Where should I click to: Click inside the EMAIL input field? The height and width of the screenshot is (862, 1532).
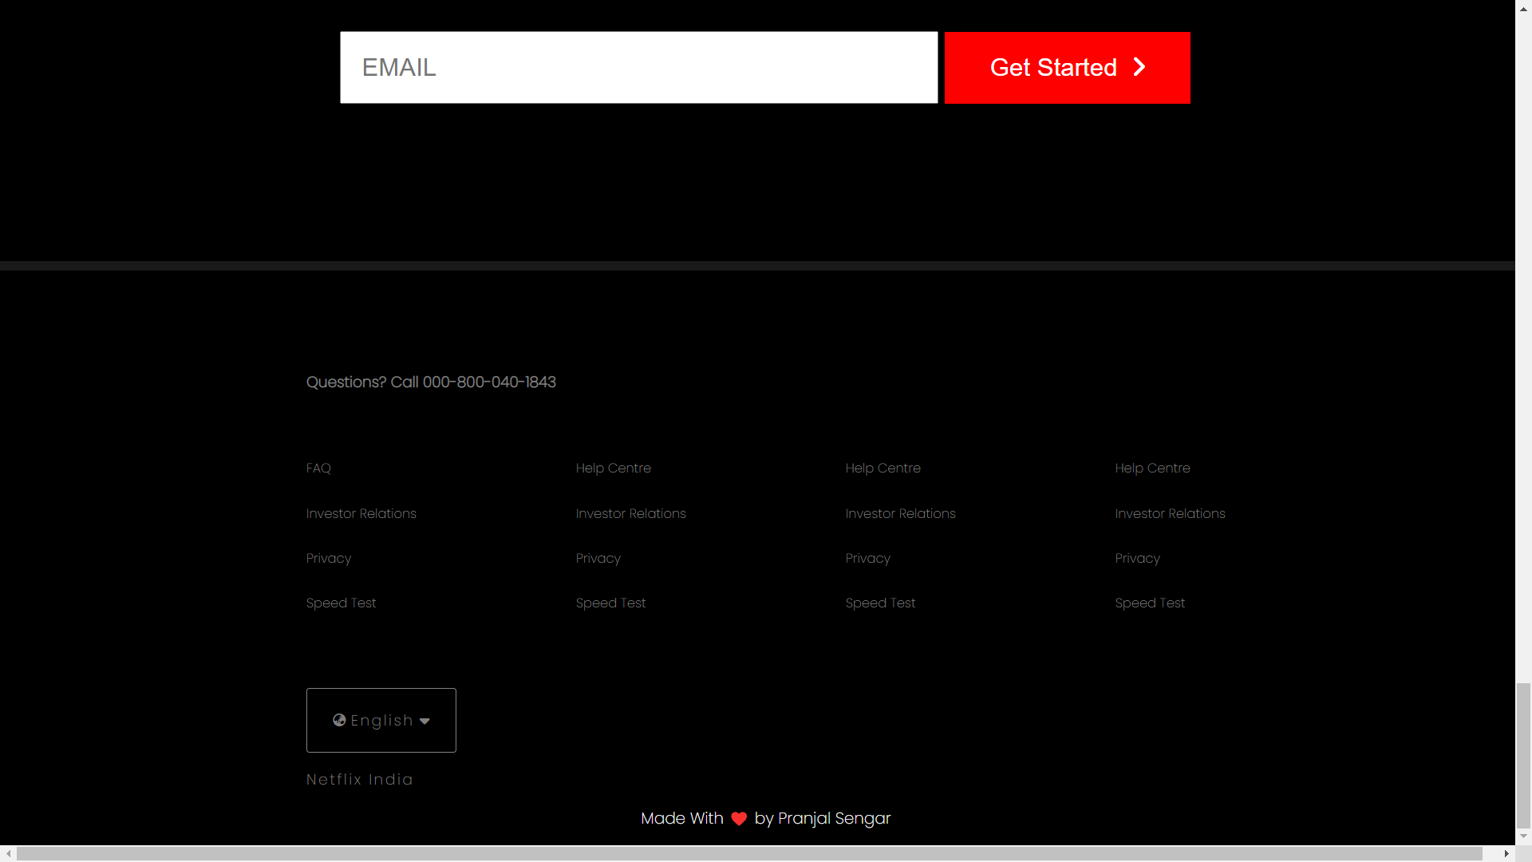pyautogui.click(x=638, y=67)
